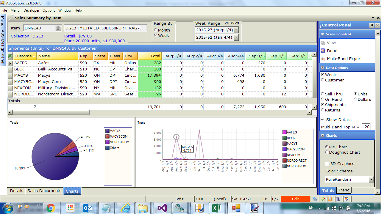Launch Google Chrome from the taskbar
Image resolution: width=381 pixels, height=214 pixels.
pyautogui.click(x=51, y=208)
